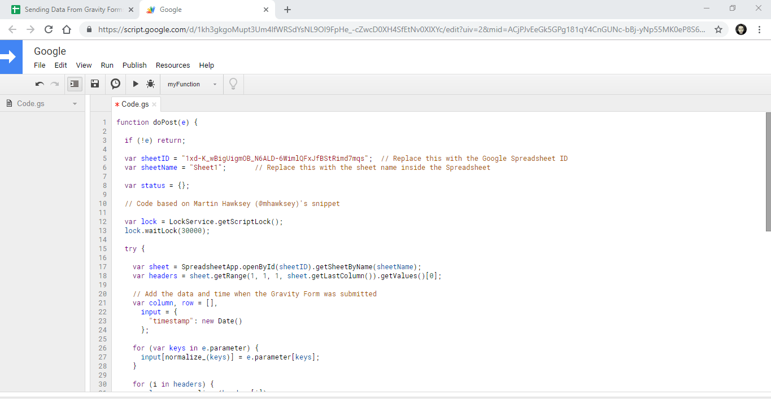Viewport: 771px width, 399px height.
Task: Click the editor vertical scrollbar
Action: [x=768, y=171]
